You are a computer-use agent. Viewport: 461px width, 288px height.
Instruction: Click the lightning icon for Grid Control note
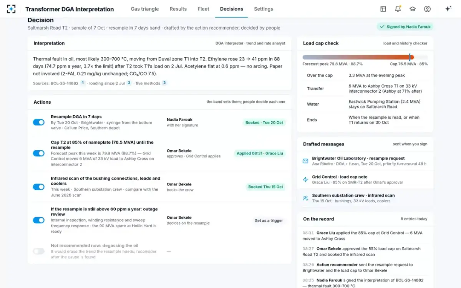(x=305, y=179)
